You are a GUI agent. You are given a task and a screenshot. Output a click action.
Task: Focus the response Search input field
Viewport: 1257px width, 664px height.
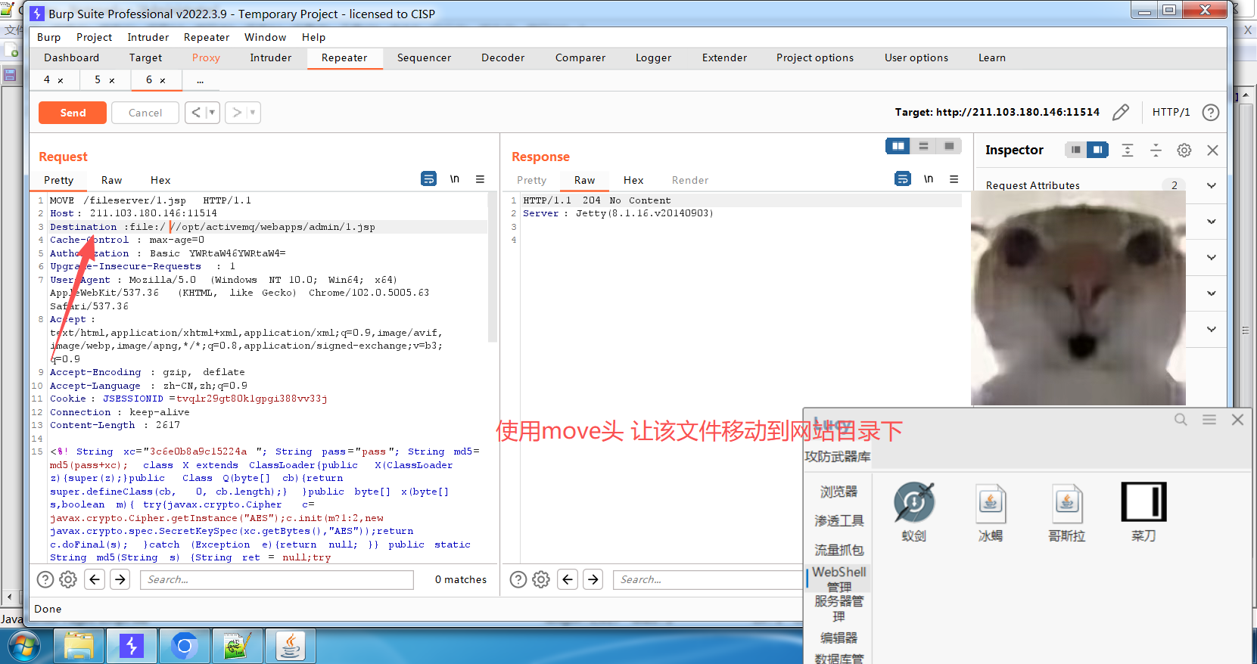[708, 579]
